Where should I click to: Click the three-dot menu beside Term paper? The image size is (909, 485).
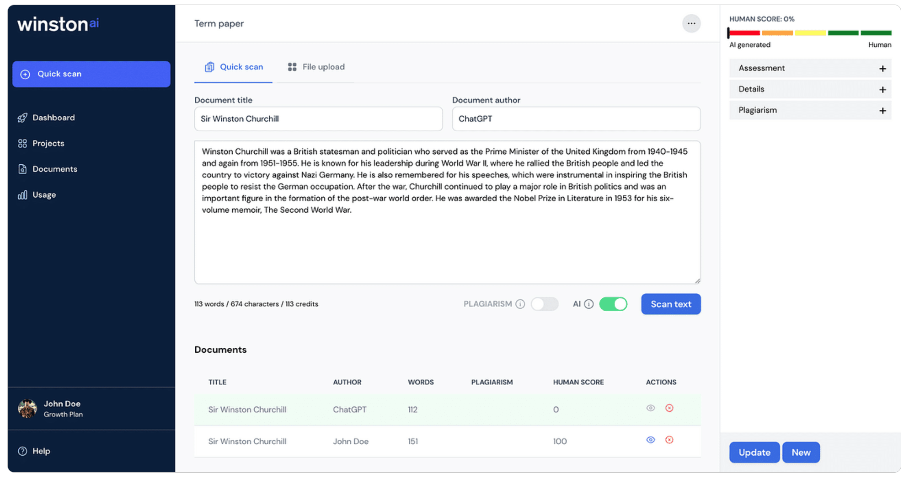point(691,23)
